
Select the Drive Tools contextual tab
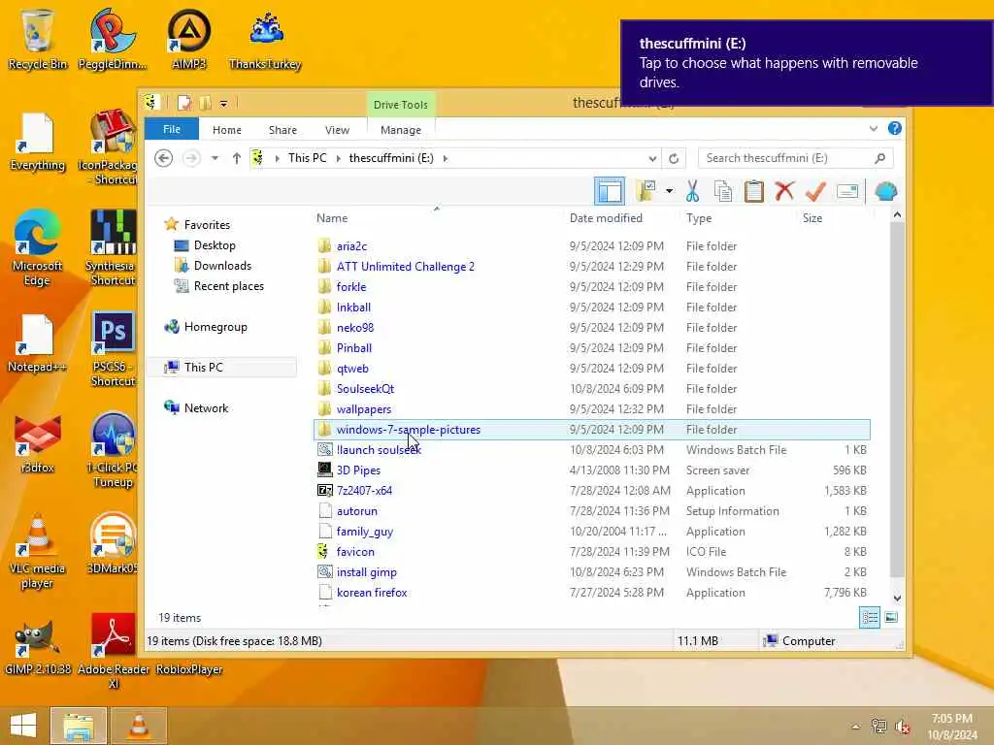pyautogui.click(x=401, y=105)
